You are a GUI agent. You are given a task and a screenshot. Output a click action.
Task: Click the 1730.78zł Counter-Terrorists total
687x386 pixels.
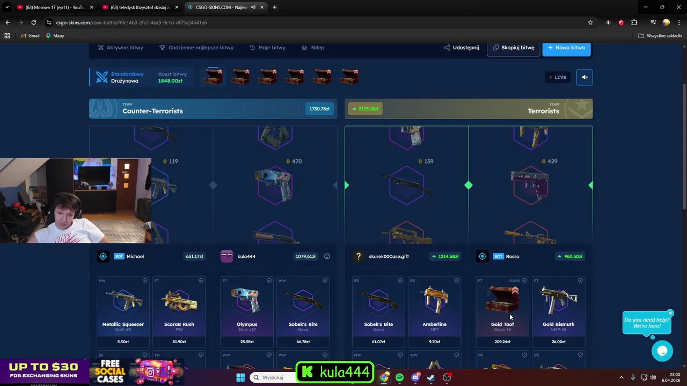tap(319, 109)
